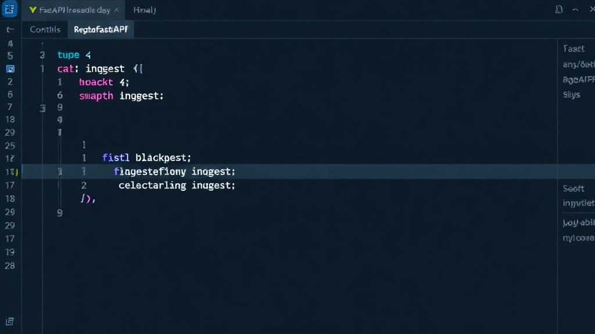Click the highlighted 'flagestefiony inogest;' line
This screenshot has height=334, width=595.
174,172
